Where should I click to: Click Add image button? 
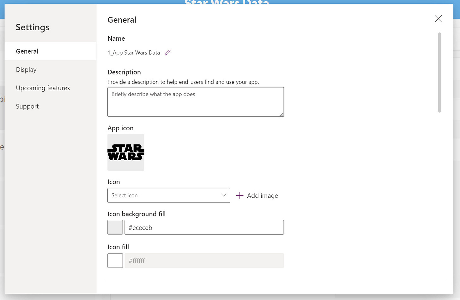click(x=257, y=196)
